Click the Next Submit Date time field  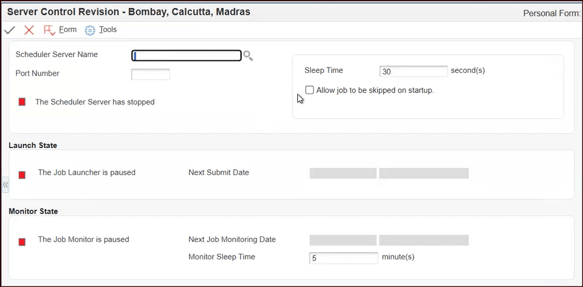click(424, 173)
